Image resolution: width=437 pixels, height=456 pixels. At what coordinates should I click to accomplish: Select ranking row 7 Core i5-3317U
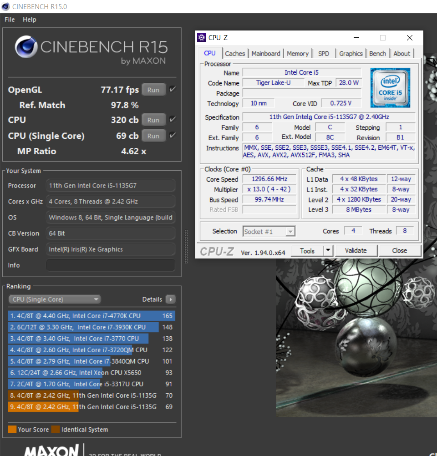(91, 384)
